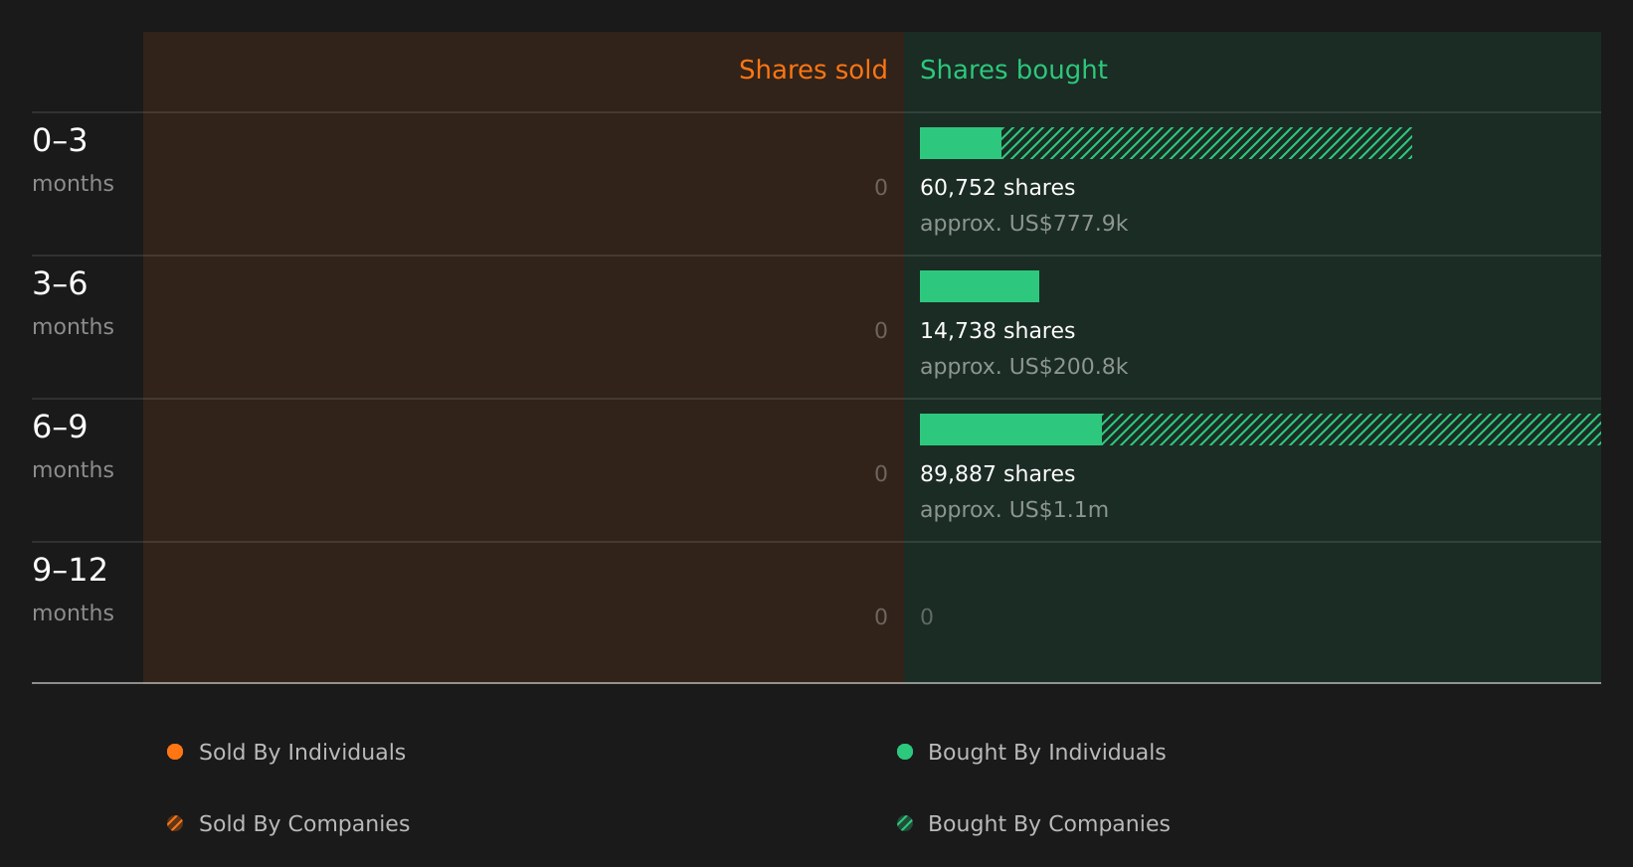Click the shares sold 0 in 6–9 months row
The image size is (1633, 867).
coord(880,474)
